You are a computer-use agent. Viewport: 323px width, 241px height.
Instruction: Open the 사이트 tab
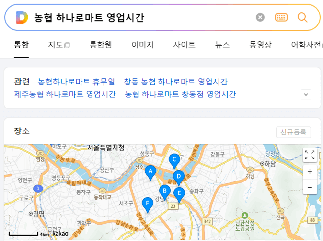tap(184, 45)
